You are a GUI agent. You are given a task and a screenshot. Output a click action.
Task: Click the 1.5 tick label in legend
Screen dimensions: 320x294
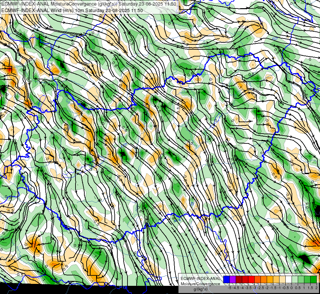pyautogui.click(x=310, y=288)
